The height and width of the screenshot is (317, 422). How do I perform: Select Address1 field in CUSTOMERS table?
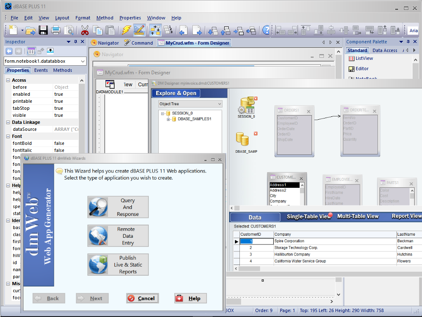pyautogui.click(x=284, y=185)
